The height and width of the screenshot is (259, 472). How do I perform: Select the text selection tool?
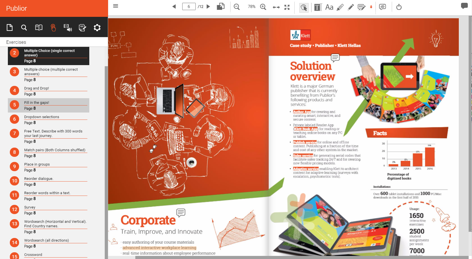318,7
